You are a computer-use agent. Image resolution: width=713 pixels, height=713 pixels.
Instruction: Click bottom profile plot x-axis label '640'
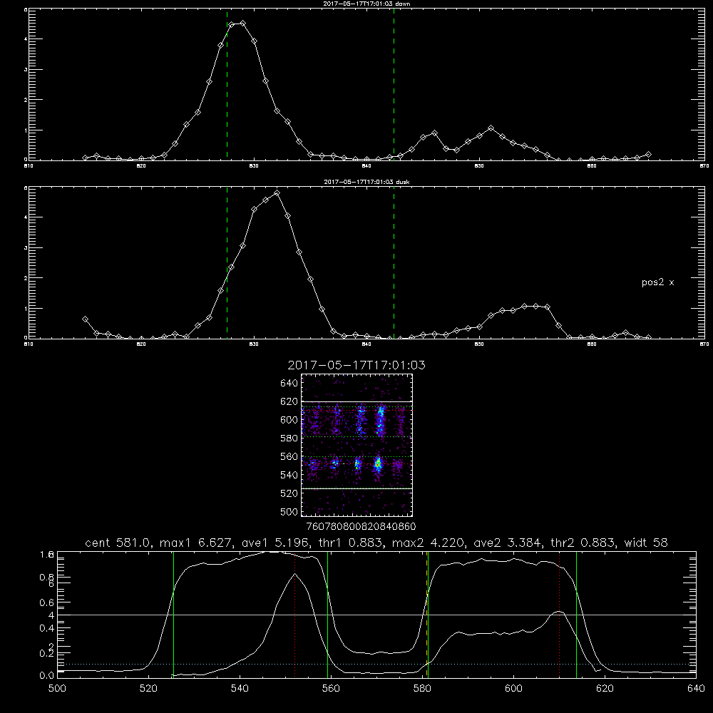pos(696,689)
